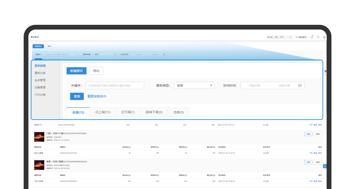
Task: Click 删除 button for 门票—天安门门票
Action: (x=318, y=134)
